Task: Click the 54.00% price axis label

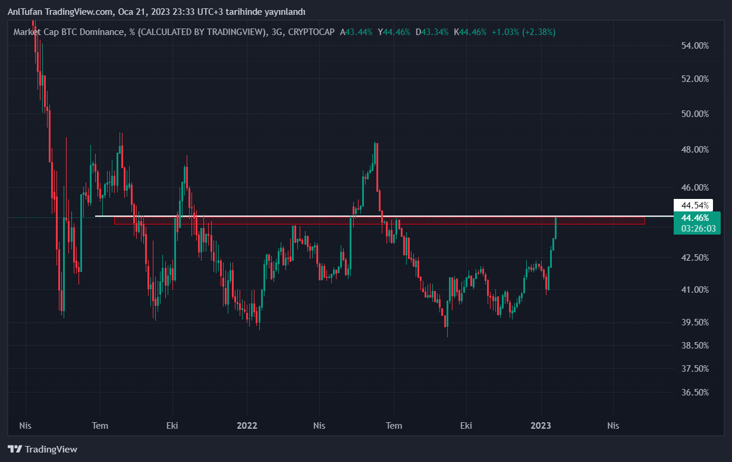Action: (693, 45)
